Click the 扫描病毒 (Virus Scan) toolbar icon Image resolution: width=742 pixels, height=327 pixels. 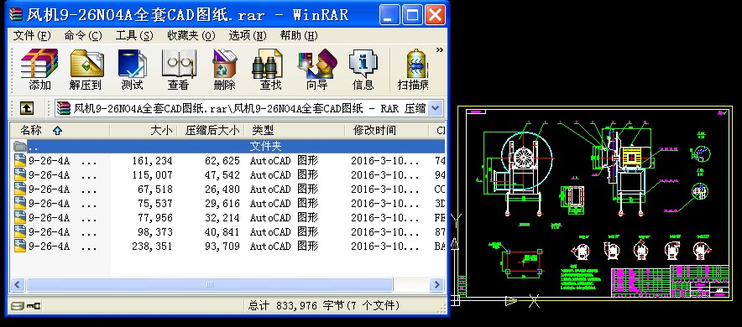tap(414, 69)
